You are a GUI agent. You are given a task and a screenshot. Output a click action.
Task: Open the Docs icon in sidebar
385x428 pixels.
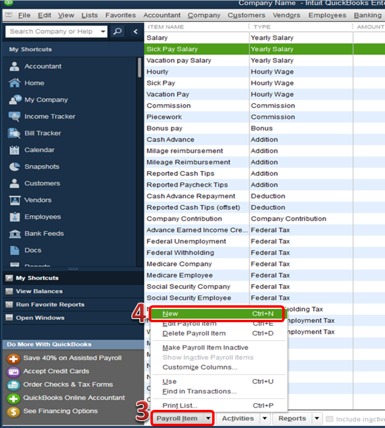pos(15,250)
